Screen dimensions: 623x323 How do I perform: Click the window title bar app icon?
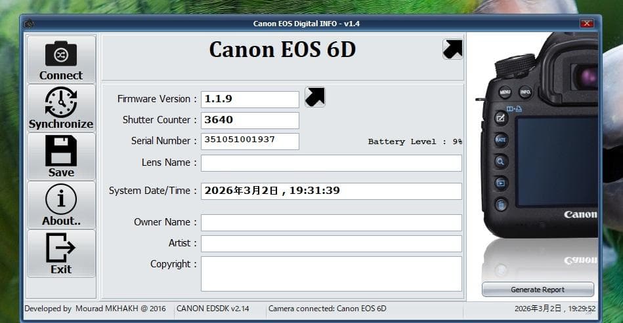point(29,24)
